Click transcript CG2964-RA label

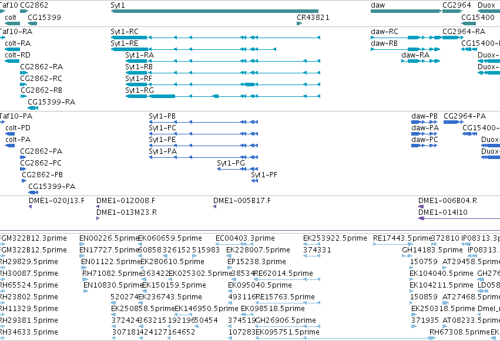[464, 32]
